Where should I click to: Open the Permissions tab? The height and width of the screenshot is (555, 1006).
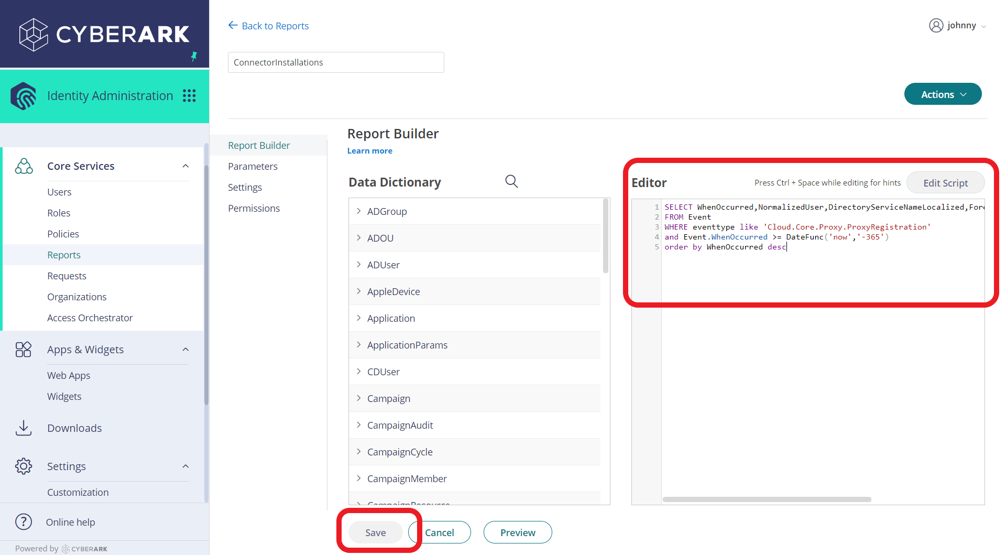tap(254, 208)
